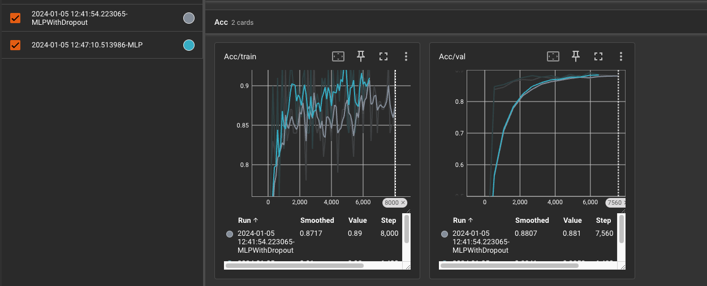Open more options menu for Acc/train
The height and width of the screenshot is (286, 707).
406,56
